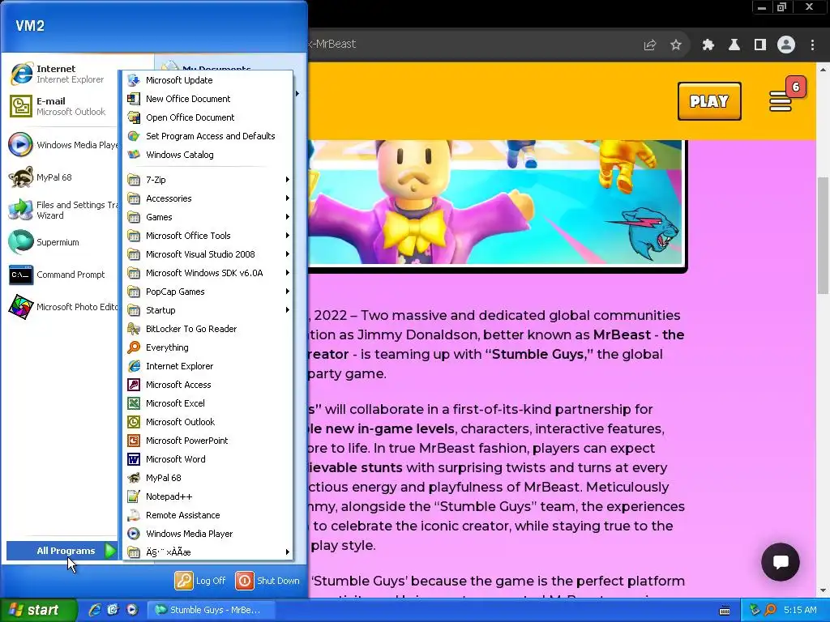Open browser extensions puzzle icon
The image size is (830, 622).
(708, 45)
